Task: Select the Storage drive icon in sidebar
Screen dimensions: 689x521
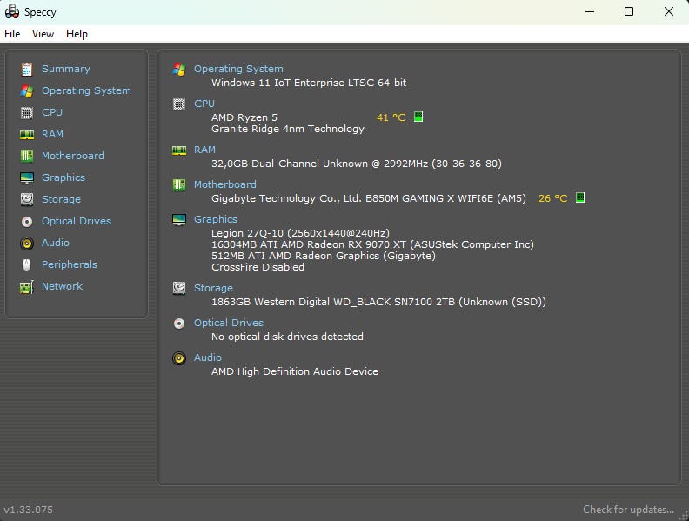Action: click(26, 199)
